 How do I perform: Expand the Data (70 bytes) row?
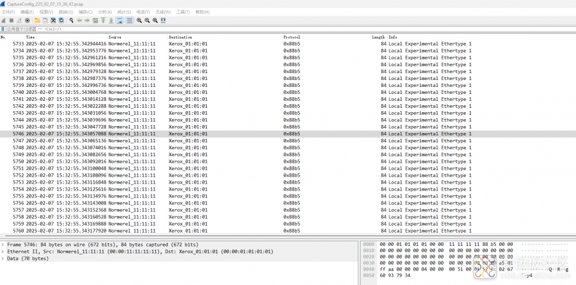(x=3, y=259)
